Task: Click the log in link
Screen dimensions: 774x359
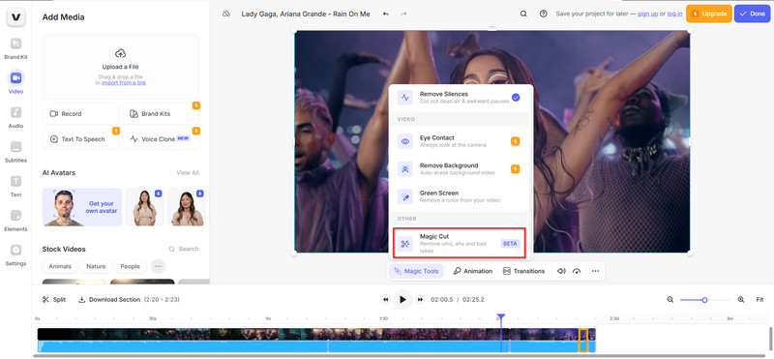Action: tap(674, 14)
